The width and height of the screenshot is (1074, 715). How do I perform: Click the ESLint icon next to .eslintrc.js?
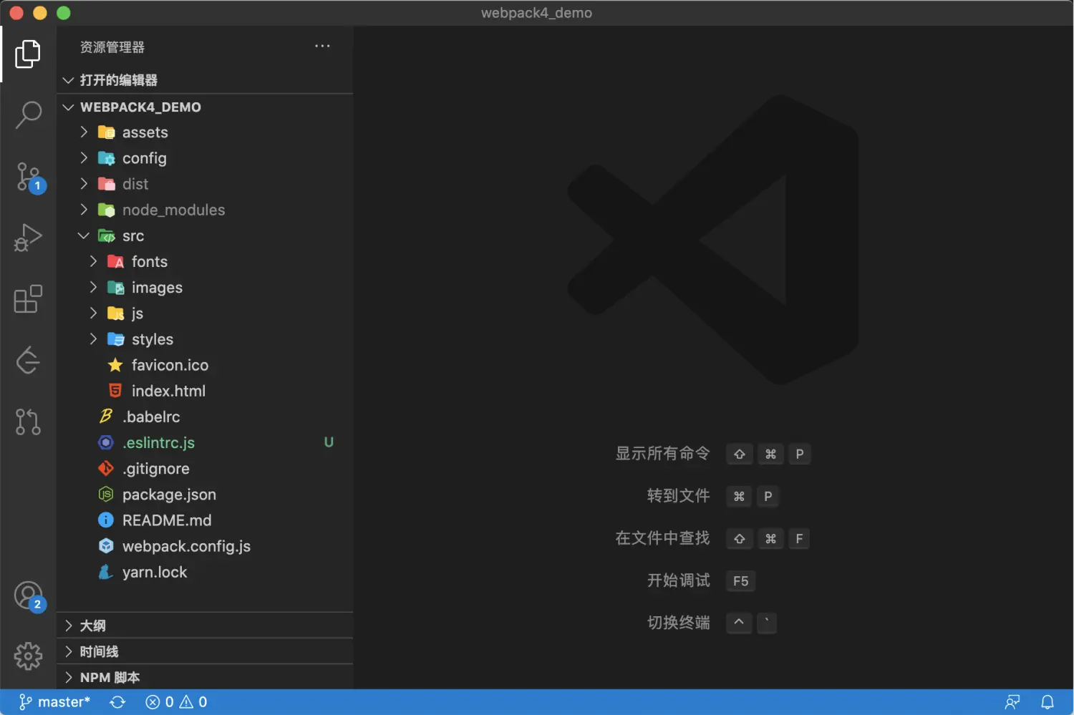pyautogui.click(x=106, y=442)
